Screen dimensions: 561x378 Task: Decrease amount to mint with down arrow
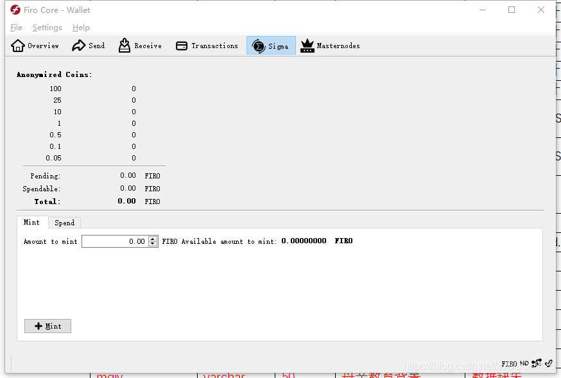153,243
